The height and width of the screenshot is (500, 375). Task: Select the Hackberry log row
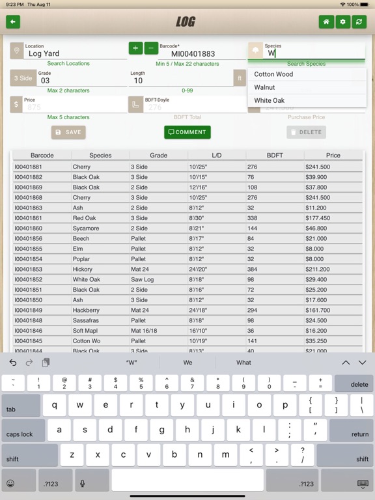187,311
